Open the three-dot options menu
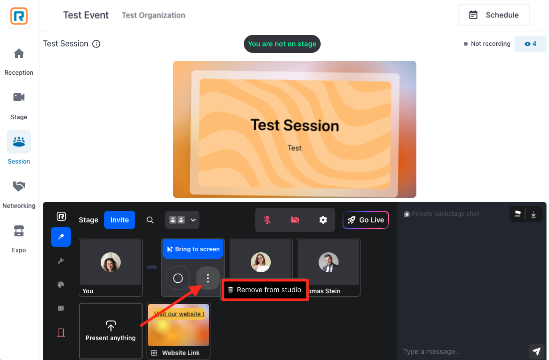 point(208,278)
